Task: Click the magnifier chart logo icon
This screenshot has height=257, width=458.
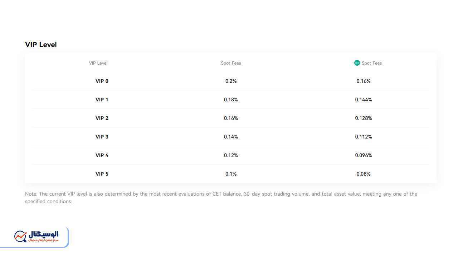Action: (x=20, y=237)
